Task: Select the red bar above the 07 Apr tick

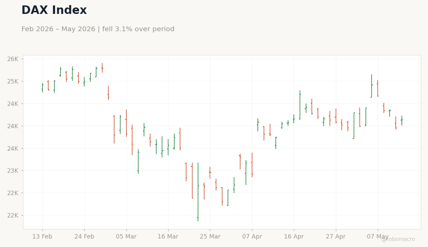Action: tap(252, 165)
